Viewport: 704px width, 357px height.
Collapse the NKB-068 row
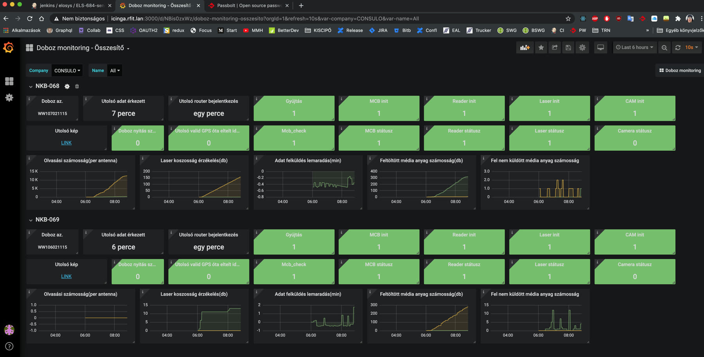coord(31,87)
